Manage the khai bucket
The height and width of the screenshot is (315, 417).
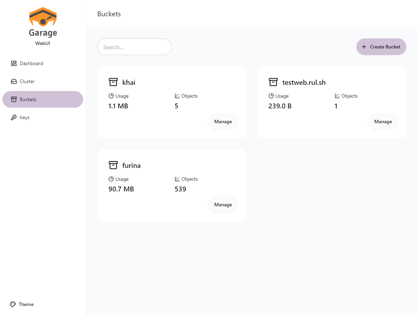(x=223, y=121)
